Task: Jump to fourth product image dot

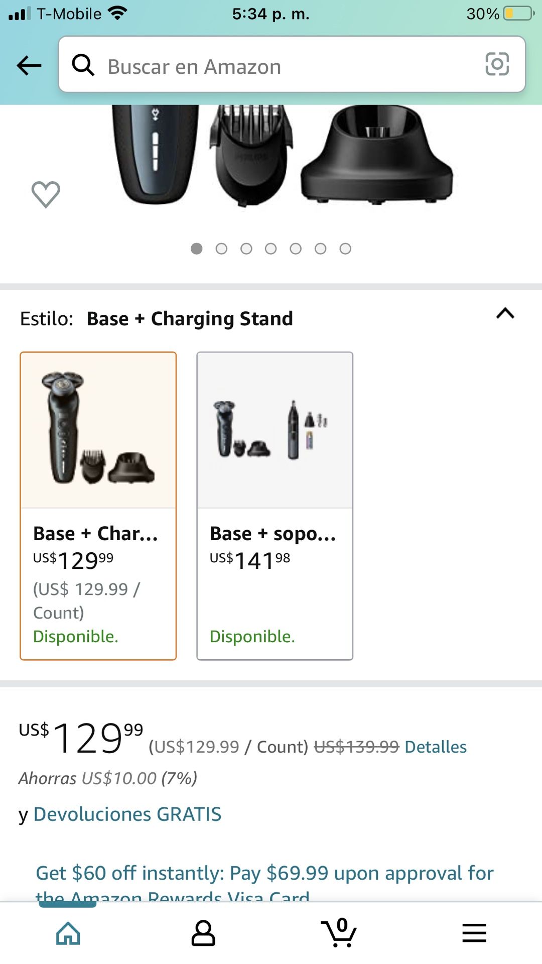Action: (x=271, y=249)
